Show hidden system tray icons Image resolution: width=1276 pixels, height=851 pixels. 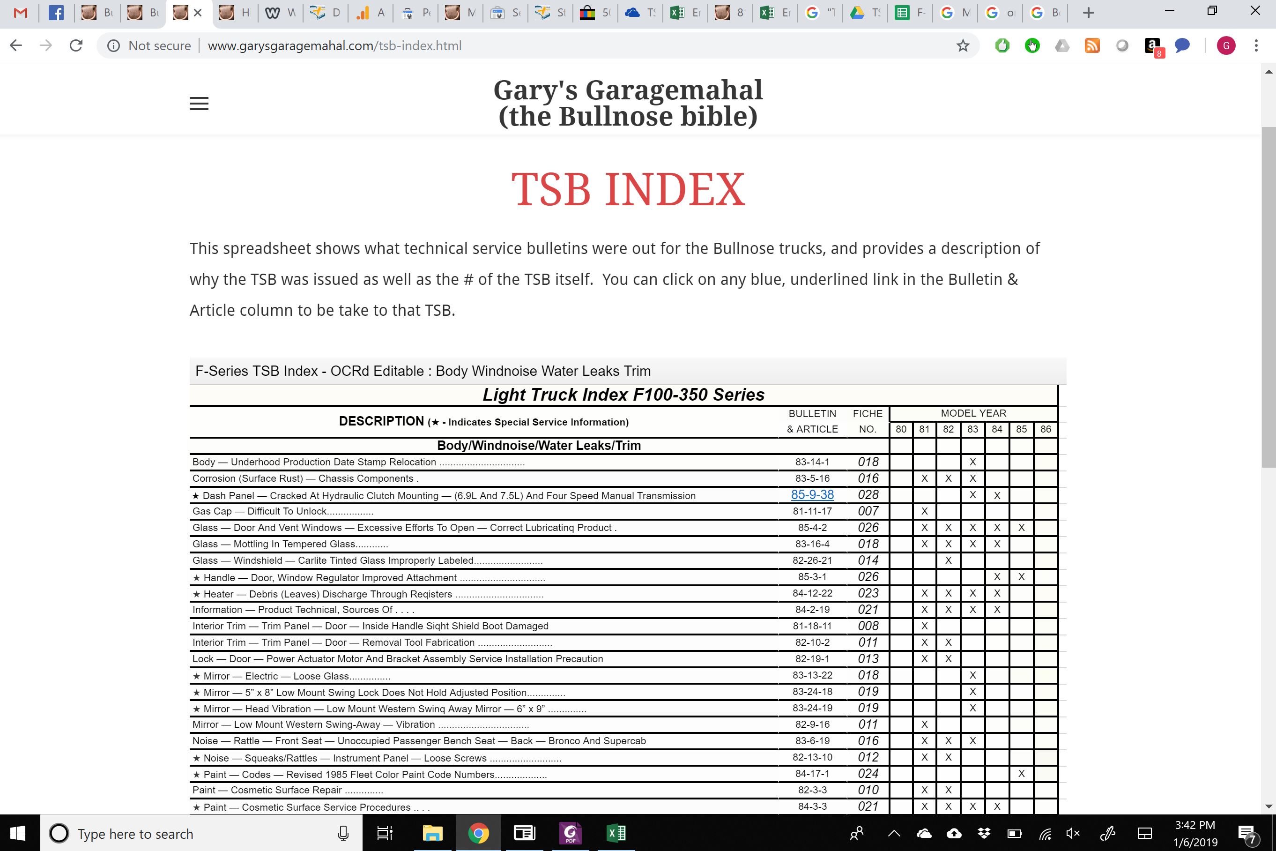click(893, 833)
